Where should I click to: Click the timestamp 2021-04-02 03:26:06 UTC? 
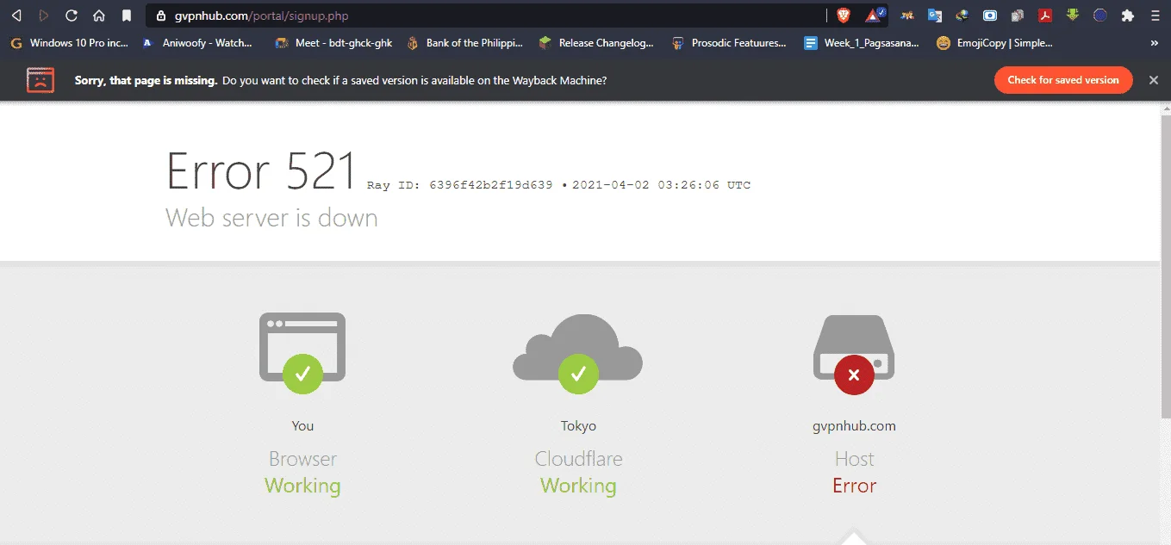tap(661, 185)
